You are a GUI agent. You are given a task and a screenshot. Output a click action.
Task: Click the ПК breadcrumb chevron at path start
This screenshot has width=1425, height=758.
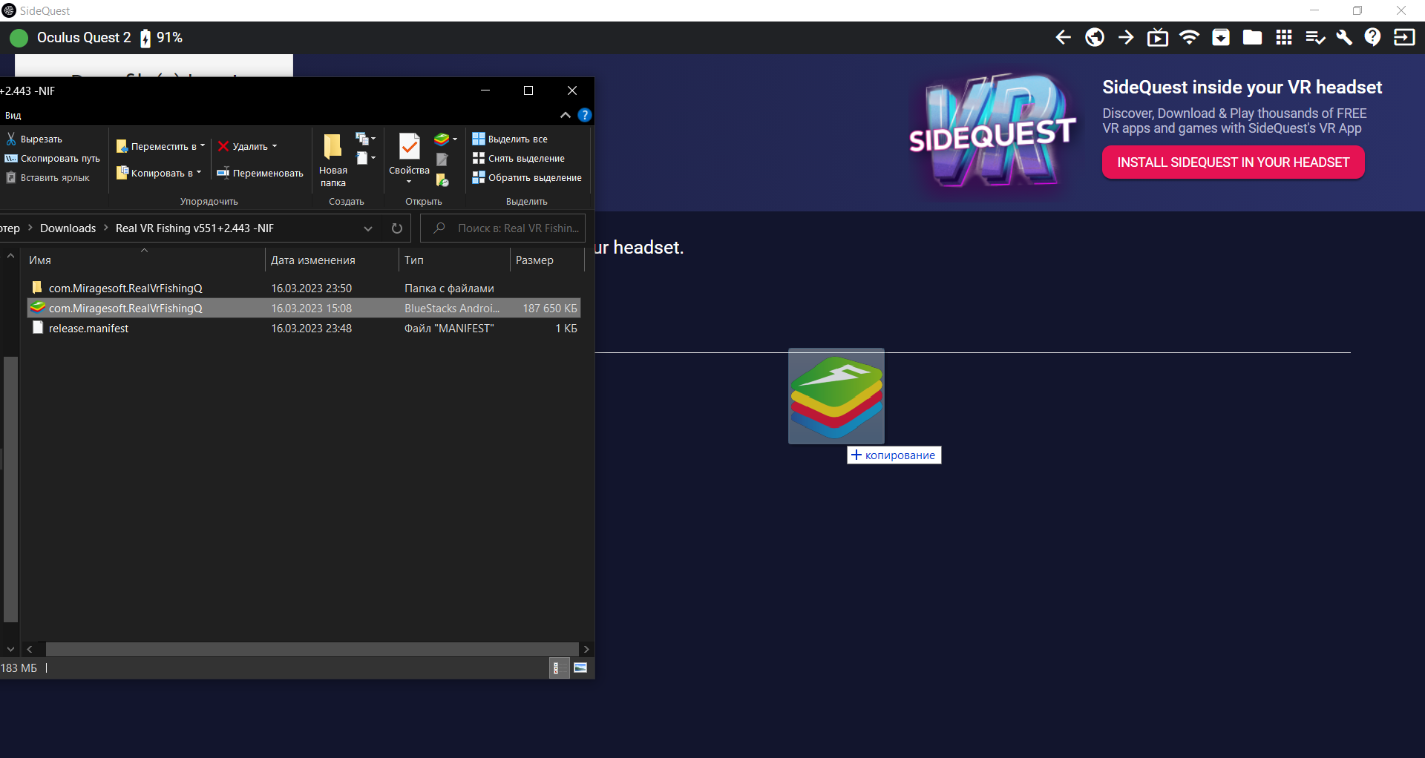point(30,228)
